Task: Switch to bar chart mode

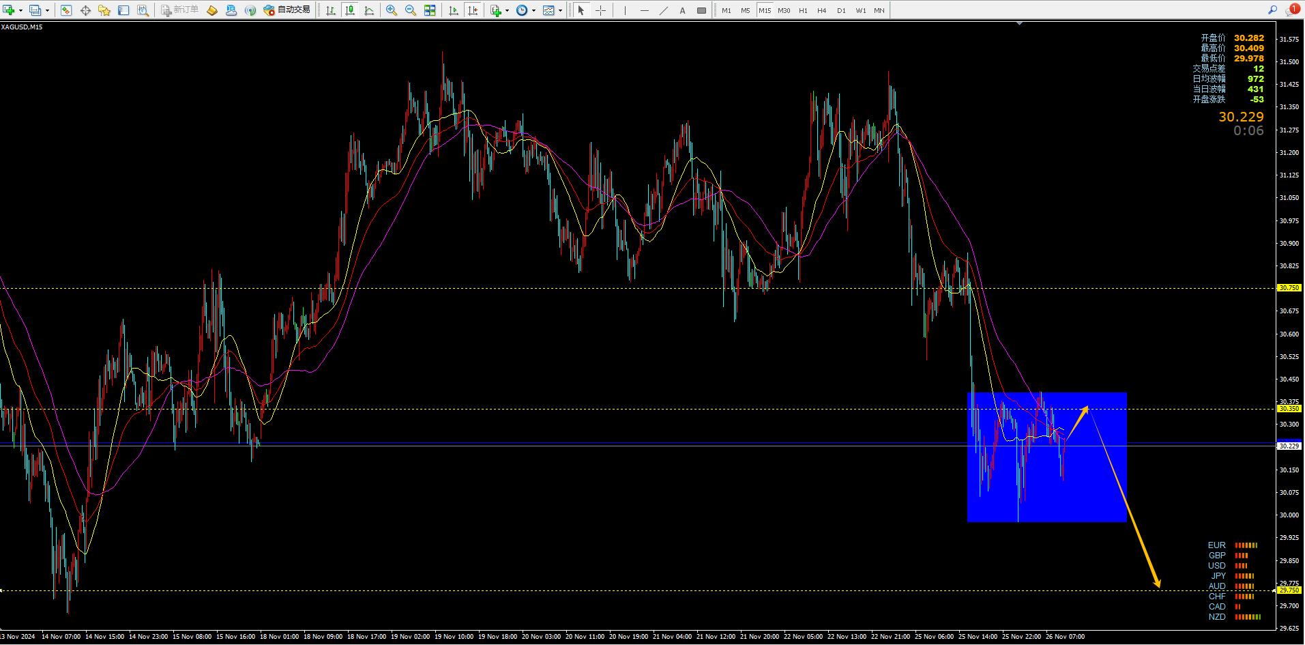Action: (331, 10)
